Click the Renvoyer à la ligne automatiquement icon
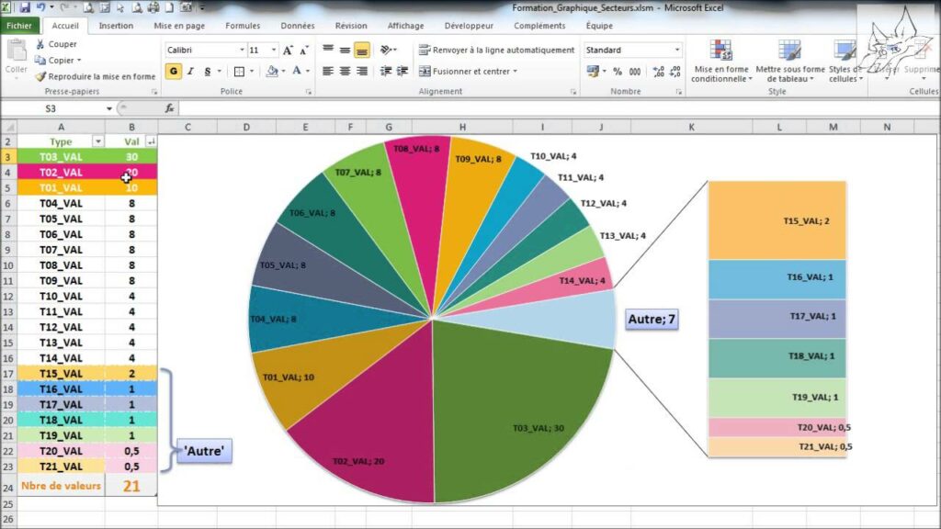The height and width of the screenshot is (529, 941). pyautogui.click(x=423, y=51)
